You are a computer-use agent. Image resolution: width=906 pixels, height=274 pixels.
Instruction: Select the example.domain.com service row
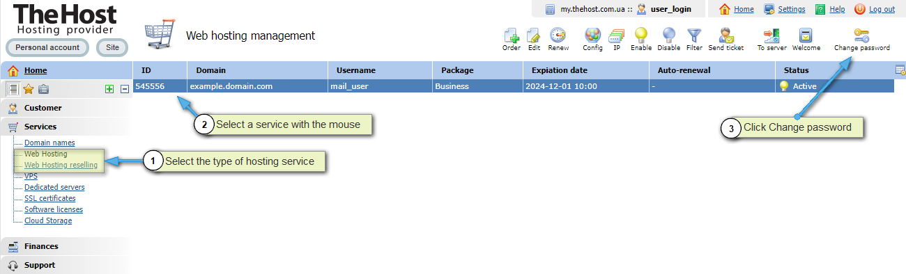pos(514,86)
